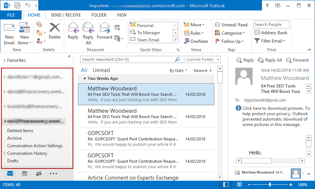
Task: Open the Follow Up dropdown
Action: tap(229, 41)
